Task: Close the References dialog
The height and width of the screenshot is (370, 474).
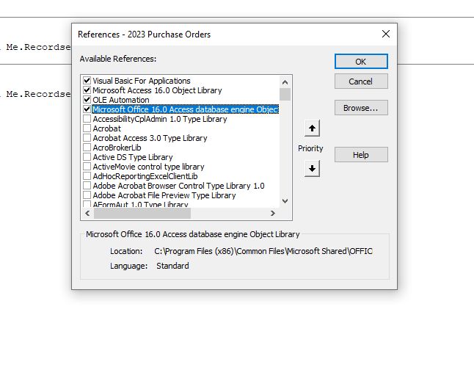Action: pyautogui.click(x=386, y=34)
